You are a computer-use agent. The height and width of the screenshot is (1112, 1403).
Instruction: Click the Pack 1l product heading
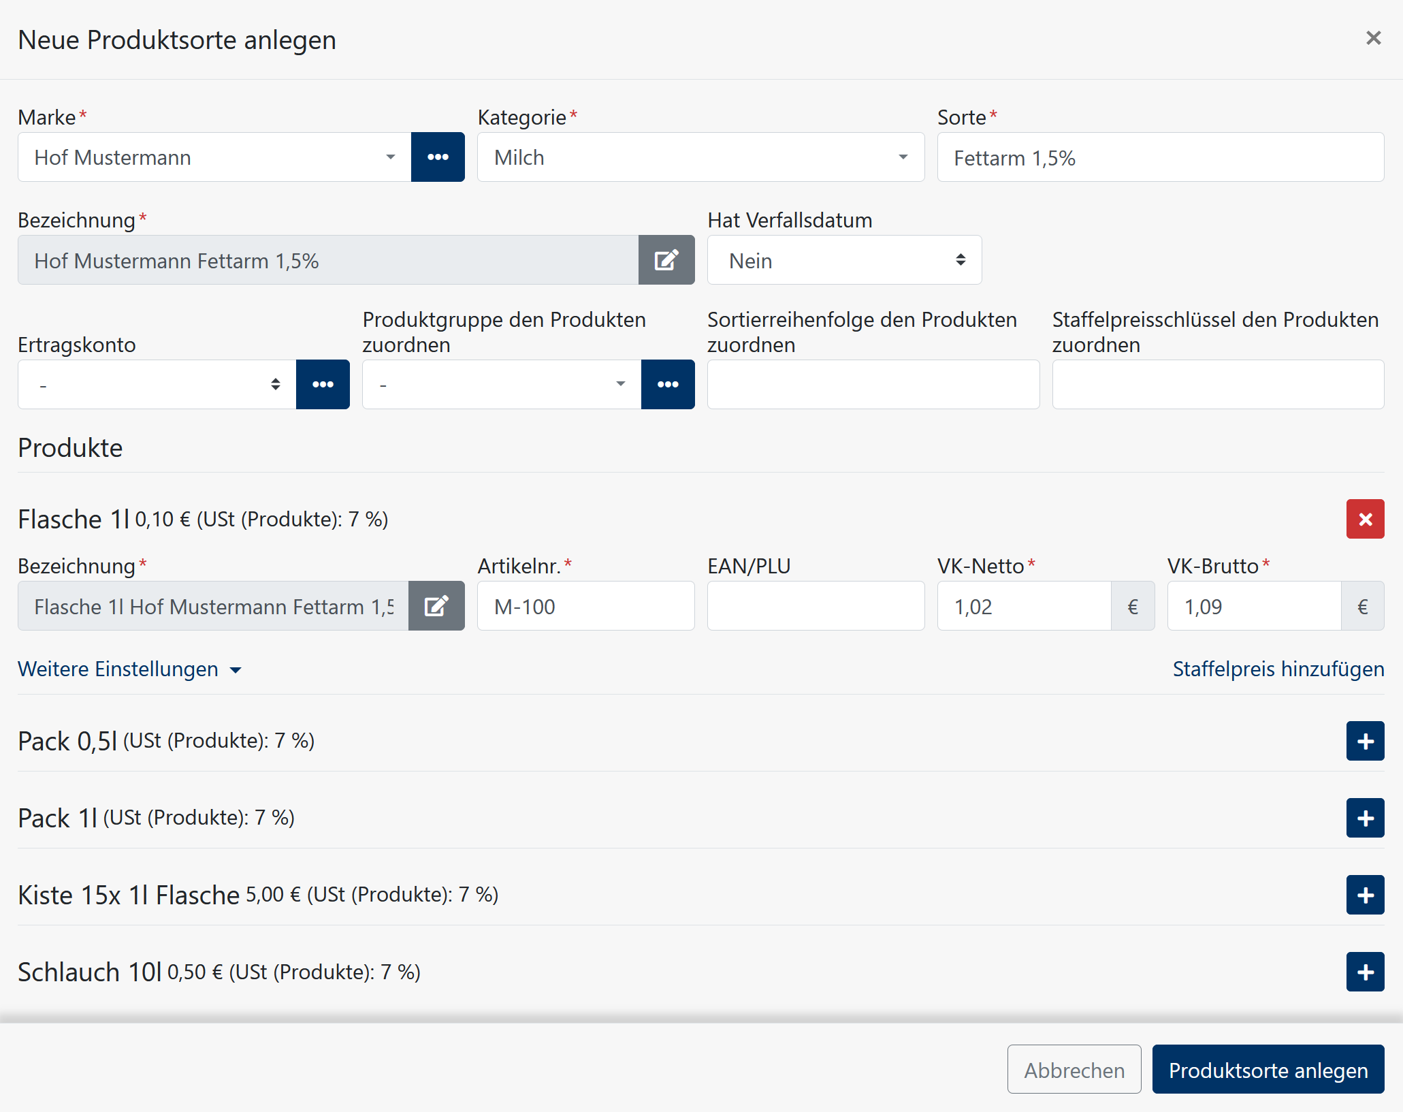(58, 818)
